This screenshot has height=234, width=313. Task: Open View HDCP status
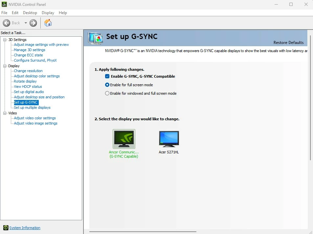pos(28,87)
